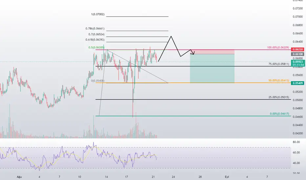Click the date label 17 on time axis
Viewport: 306px width, 180px height.
point(126,177)
